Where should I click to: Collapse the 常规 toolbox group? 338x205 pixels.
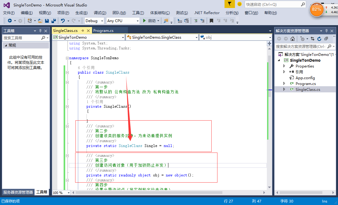coord(6,45)
